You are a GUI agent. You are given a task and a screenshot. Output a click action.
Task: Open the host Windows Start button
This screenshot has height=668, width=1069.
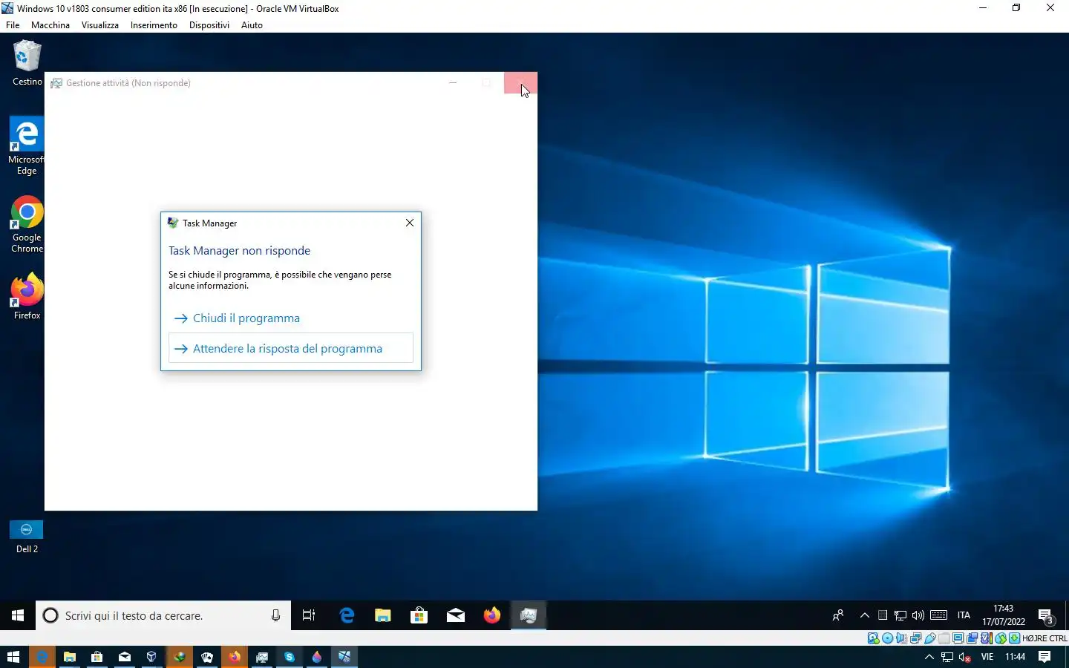13,657
